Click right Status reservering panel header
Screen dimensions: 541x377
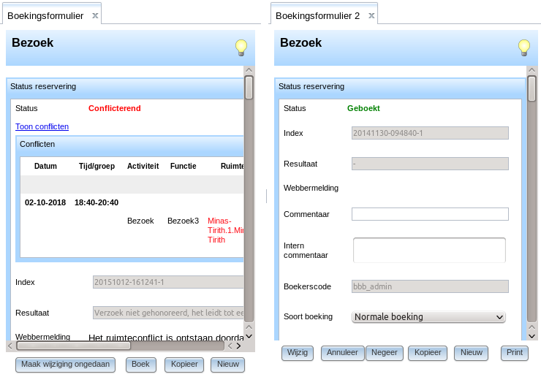(400, 87)
